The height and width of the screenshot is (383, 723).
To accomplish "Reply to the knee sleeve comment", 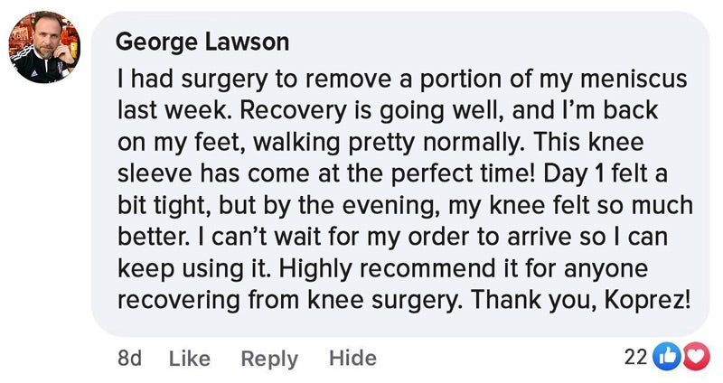I will coord(269,359).
